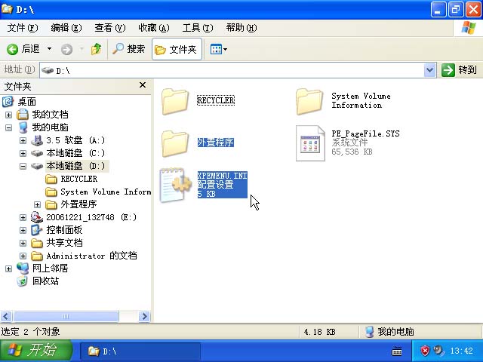Select the 控制面板 icon in tree
The image size is (483, 362).
(37, 230)
